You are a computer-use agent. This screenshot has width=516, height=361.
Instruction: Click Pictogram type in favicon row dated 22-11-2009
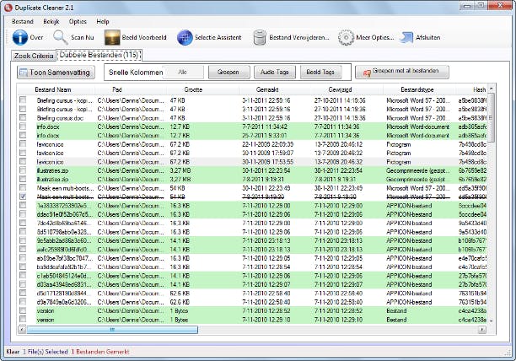click(x=399, y=144)
